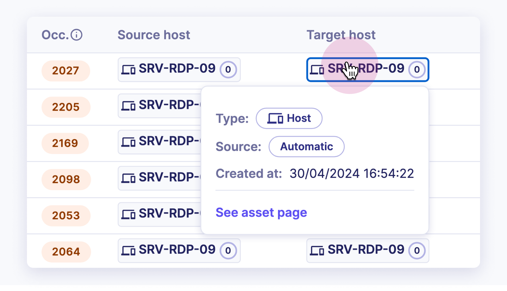Select the Automatic source badge
507x291 pixels.
(306, 147)
